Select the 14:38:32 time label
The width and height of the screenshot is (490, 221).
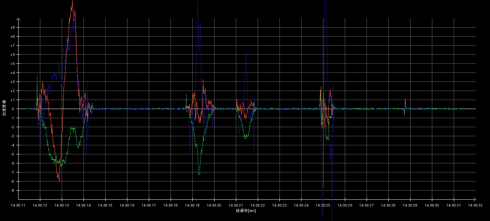(x=475, y=205)
